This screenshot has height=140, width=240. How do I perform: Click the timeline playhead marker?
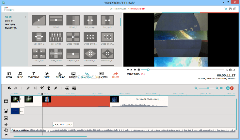pos(42,94)
